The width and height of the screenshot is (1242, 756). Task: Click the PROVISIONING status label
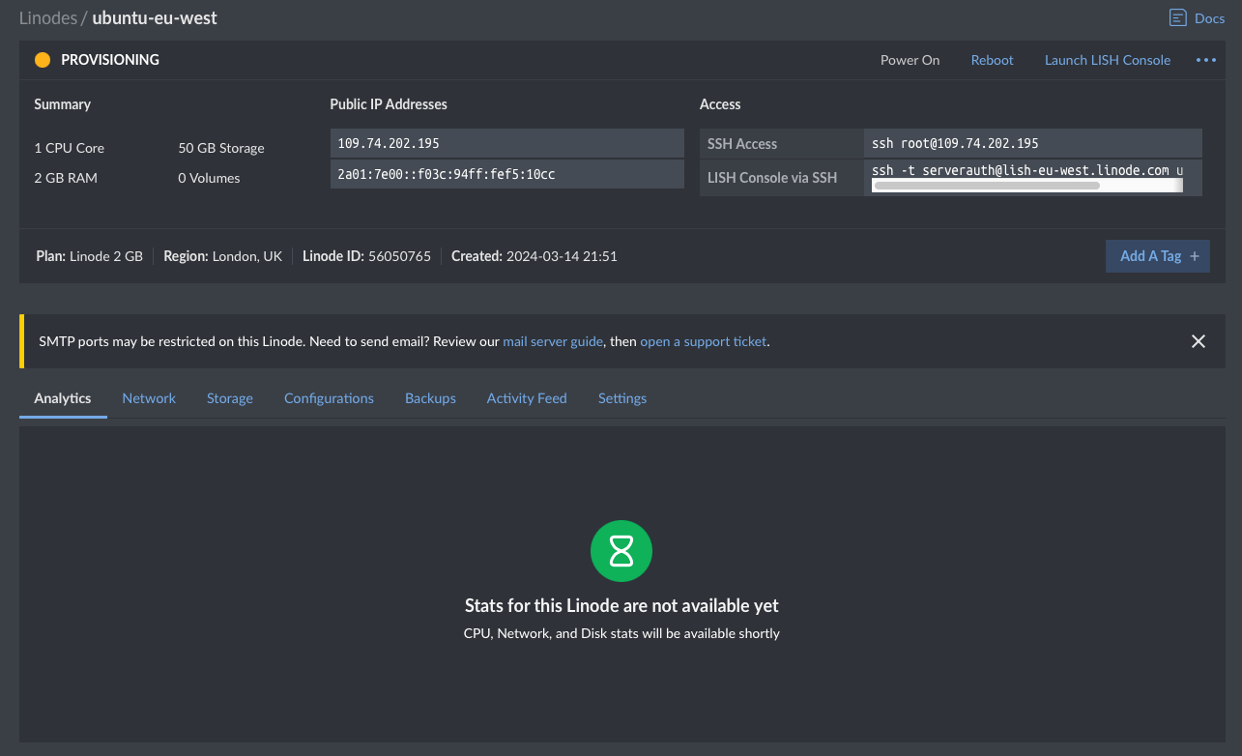pos(110,60)
